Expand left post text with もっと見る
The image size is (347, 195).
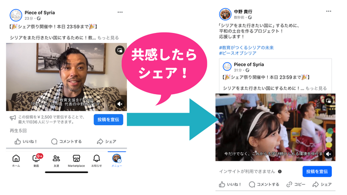pyautogui.click(x=108, y=38)
